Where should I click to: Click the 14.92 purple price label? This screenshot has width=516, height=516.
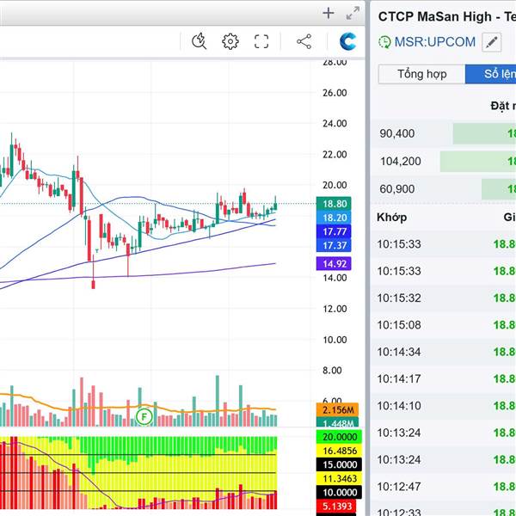tap(334, 264)
